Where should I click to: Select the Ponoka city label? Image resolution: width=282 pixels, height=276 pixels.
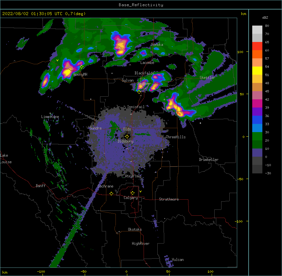click(x=157, y=45)
